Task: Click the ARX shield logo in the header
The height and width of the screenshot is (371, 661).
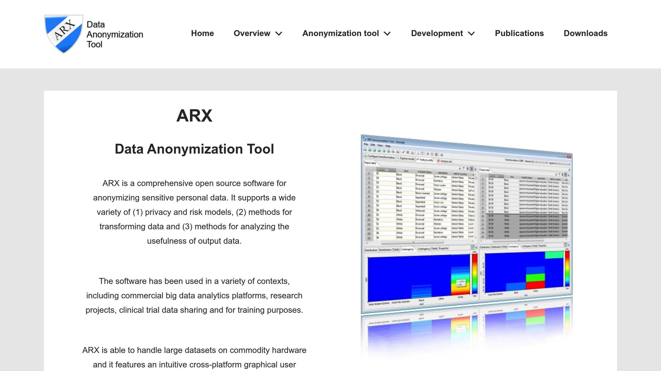Action: pyautogui.click(x=64, y=33)
